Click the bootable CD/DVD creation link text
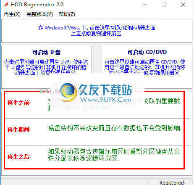The image size is (194, 185). pos(144,67)
